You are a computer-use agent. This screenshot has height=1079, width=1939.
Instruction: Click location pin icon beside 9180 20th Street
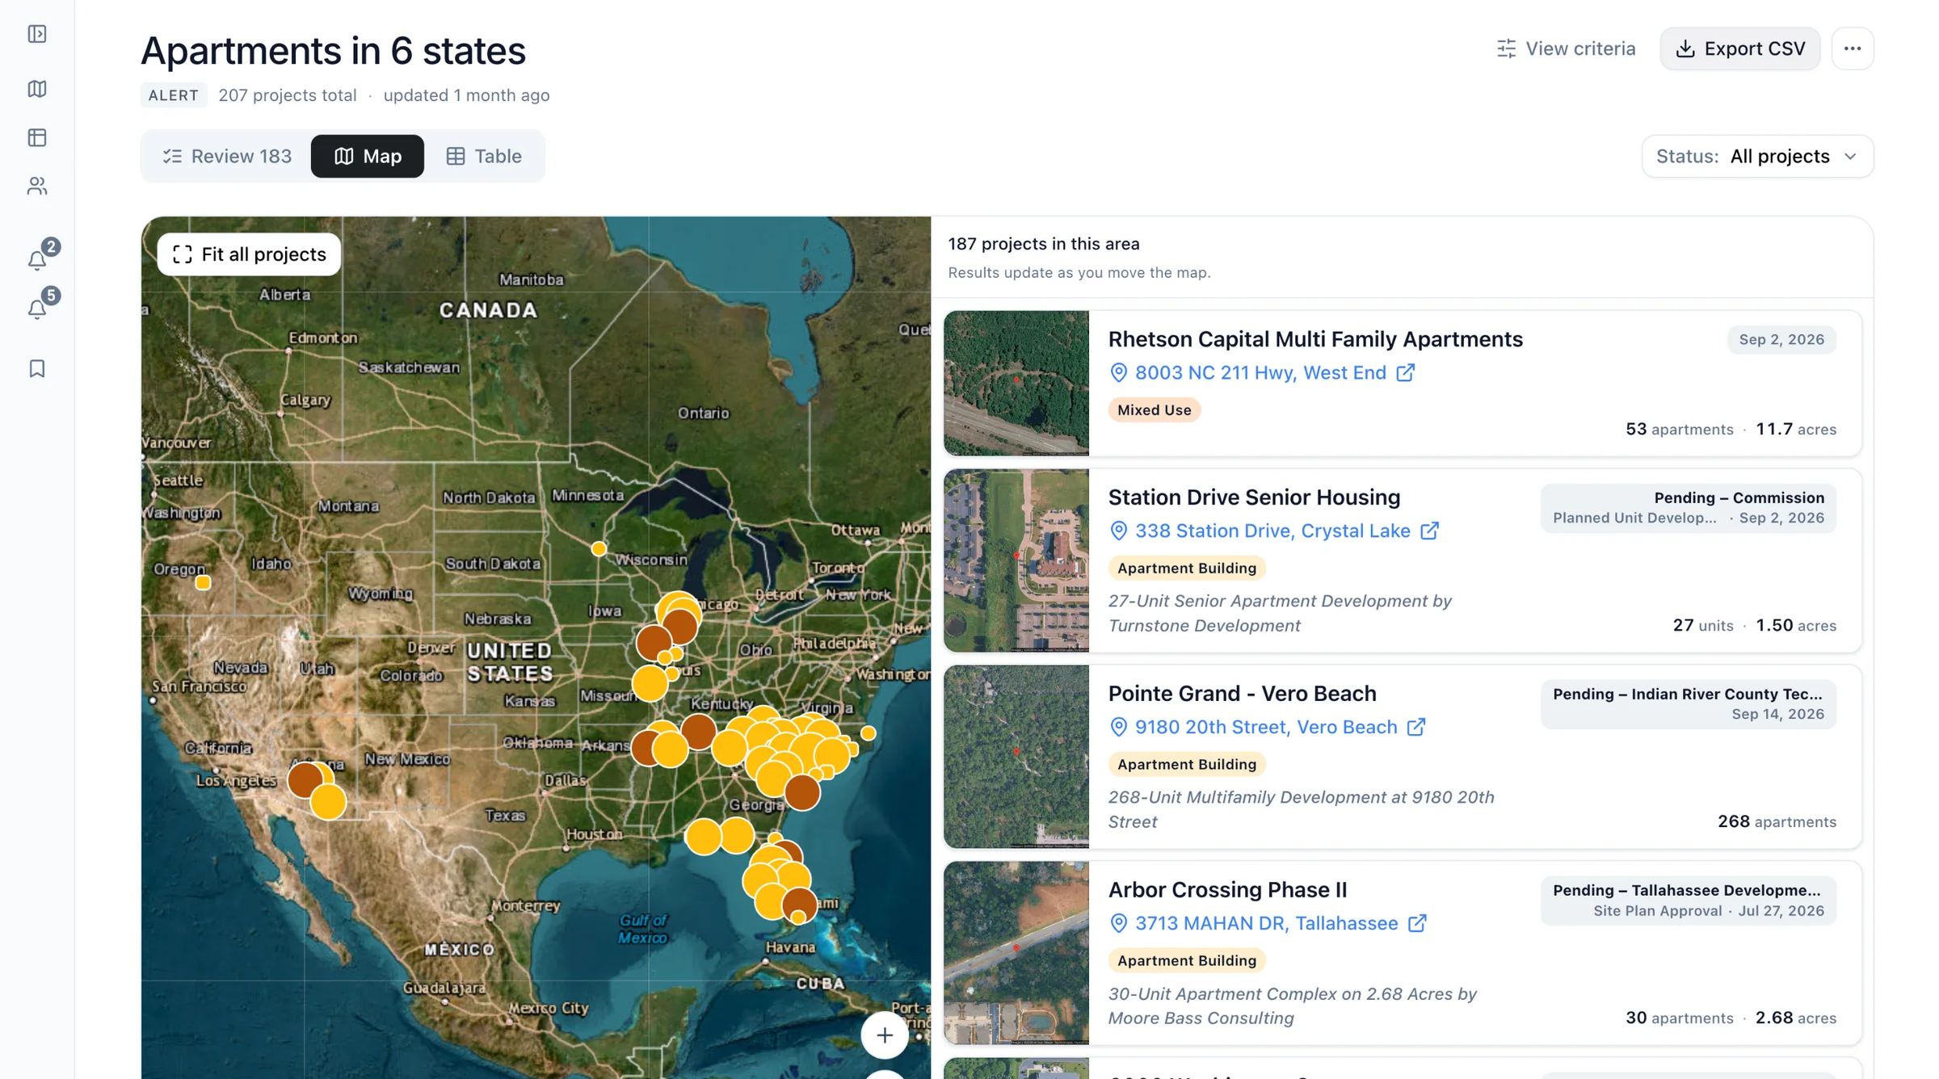coord(1118,727)
